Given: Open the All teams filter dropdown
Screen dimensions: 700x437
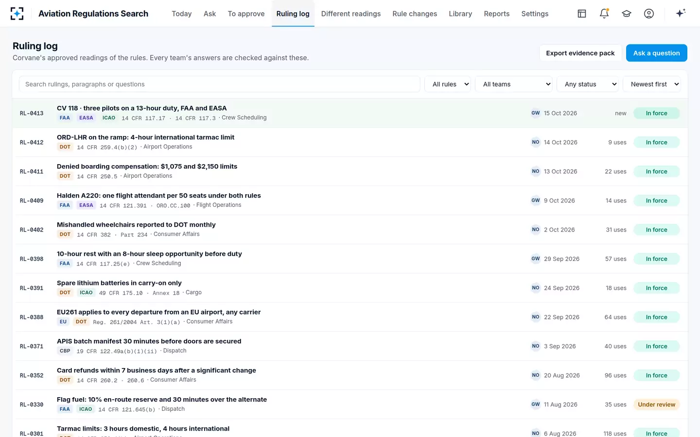Looking at the screenshot, I should coord(514,84).
